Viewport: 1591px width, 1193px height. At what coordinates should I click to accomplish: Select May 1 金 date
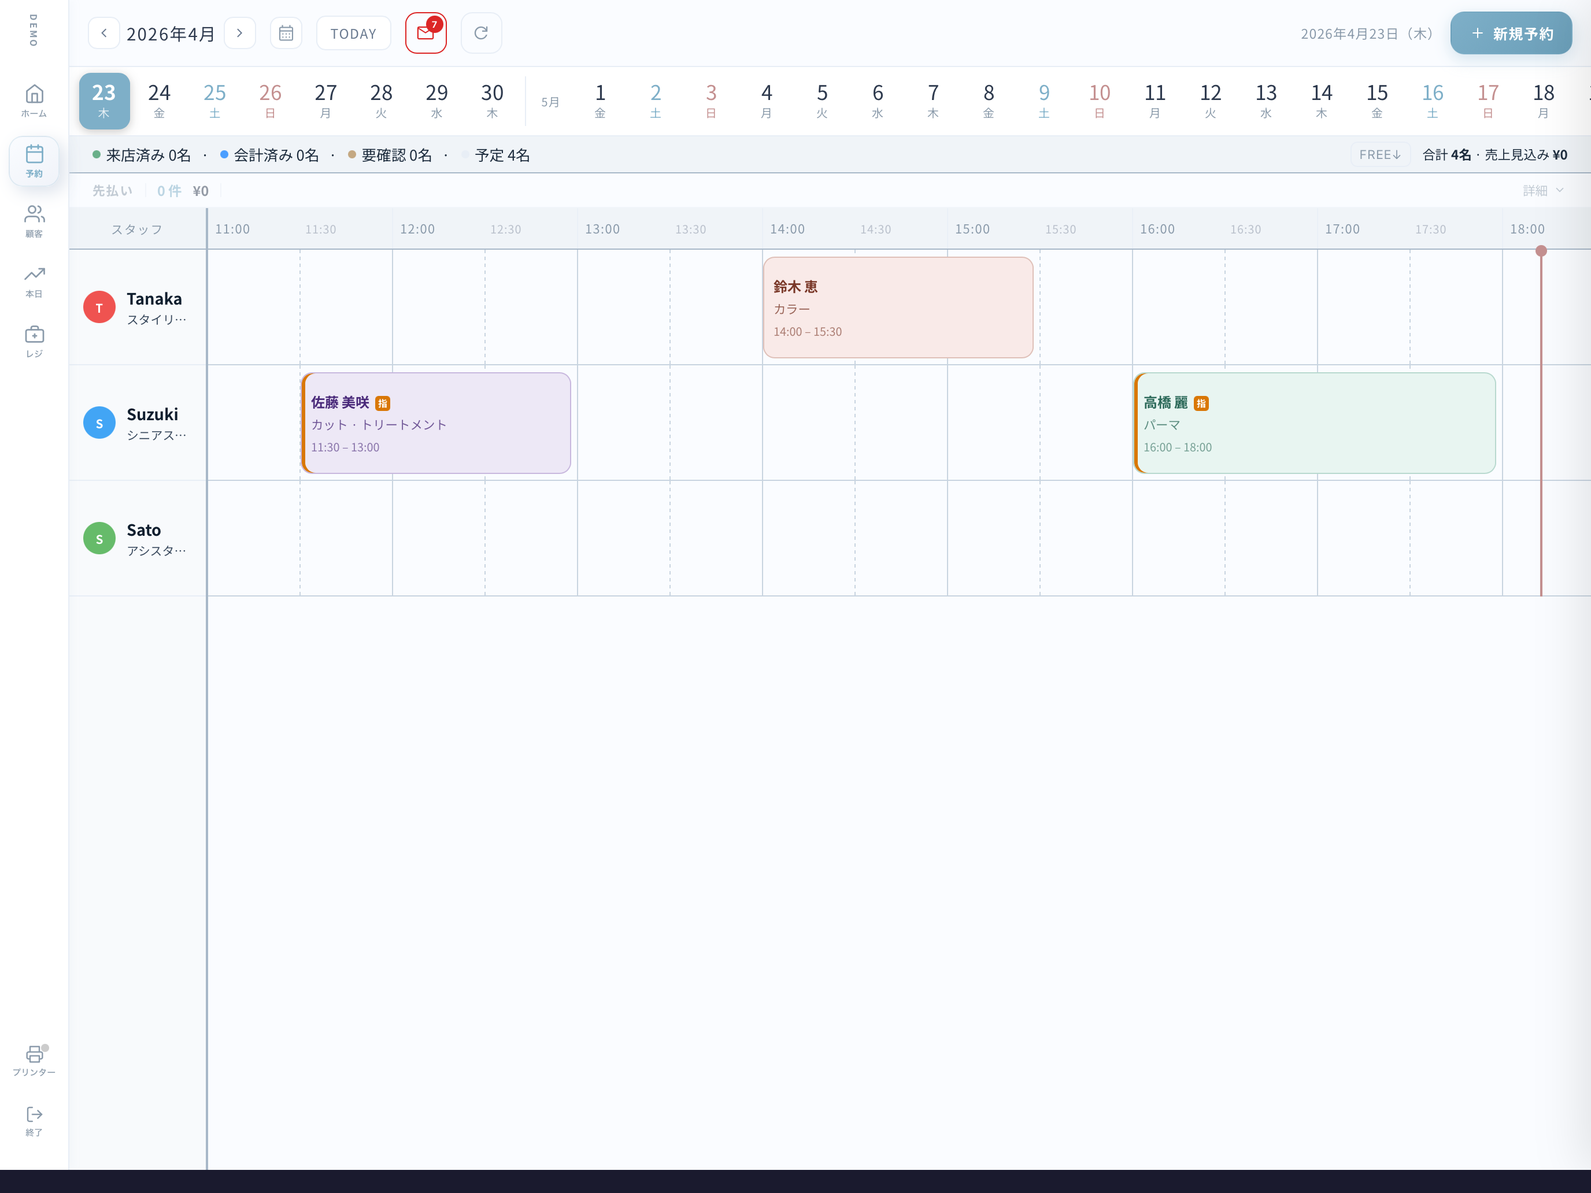pyautogui.click(x=600, y=101)
